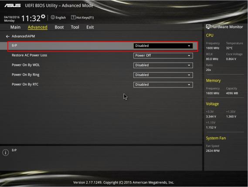Expand the Restore AC Power Loss dropdown
This screenshot has width=248, height=187.
click(163, 55)
